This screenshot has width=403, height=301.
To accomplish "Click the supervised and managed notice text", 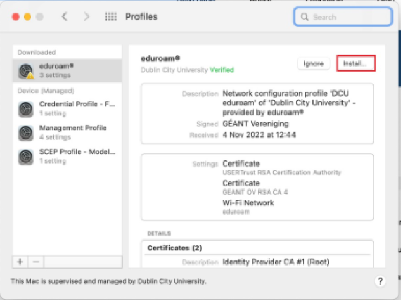I will pyautogui.click(x=108, y=281).
